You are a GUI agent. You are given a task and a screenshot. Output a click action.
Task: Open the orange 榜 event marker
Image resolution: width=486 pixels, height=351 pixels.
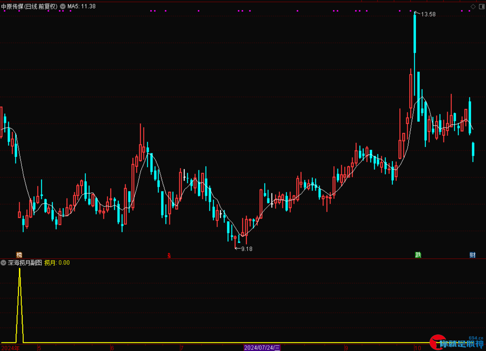[19, 255]
